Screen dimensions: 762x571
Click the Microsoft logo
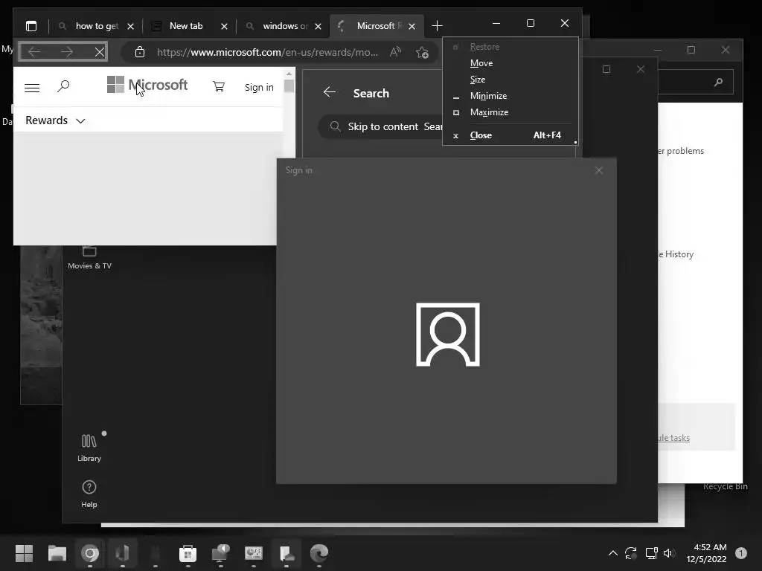(147, 85)
